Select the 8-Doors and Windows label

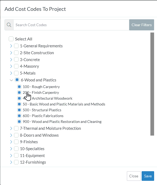(x=39, y=135)
